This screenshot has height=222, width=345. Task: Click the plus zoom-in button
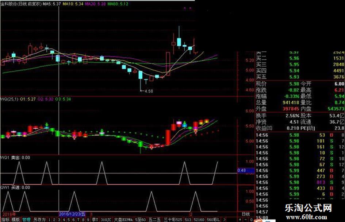pyautogui.click(x=240, y=219)
